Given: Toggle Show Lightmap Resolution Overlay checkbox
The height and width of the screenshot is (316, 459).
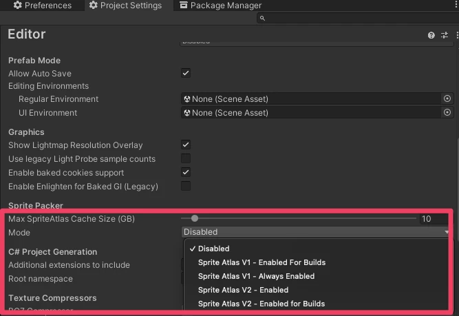Looking at the screenshot, I should [x=186, y=145].
